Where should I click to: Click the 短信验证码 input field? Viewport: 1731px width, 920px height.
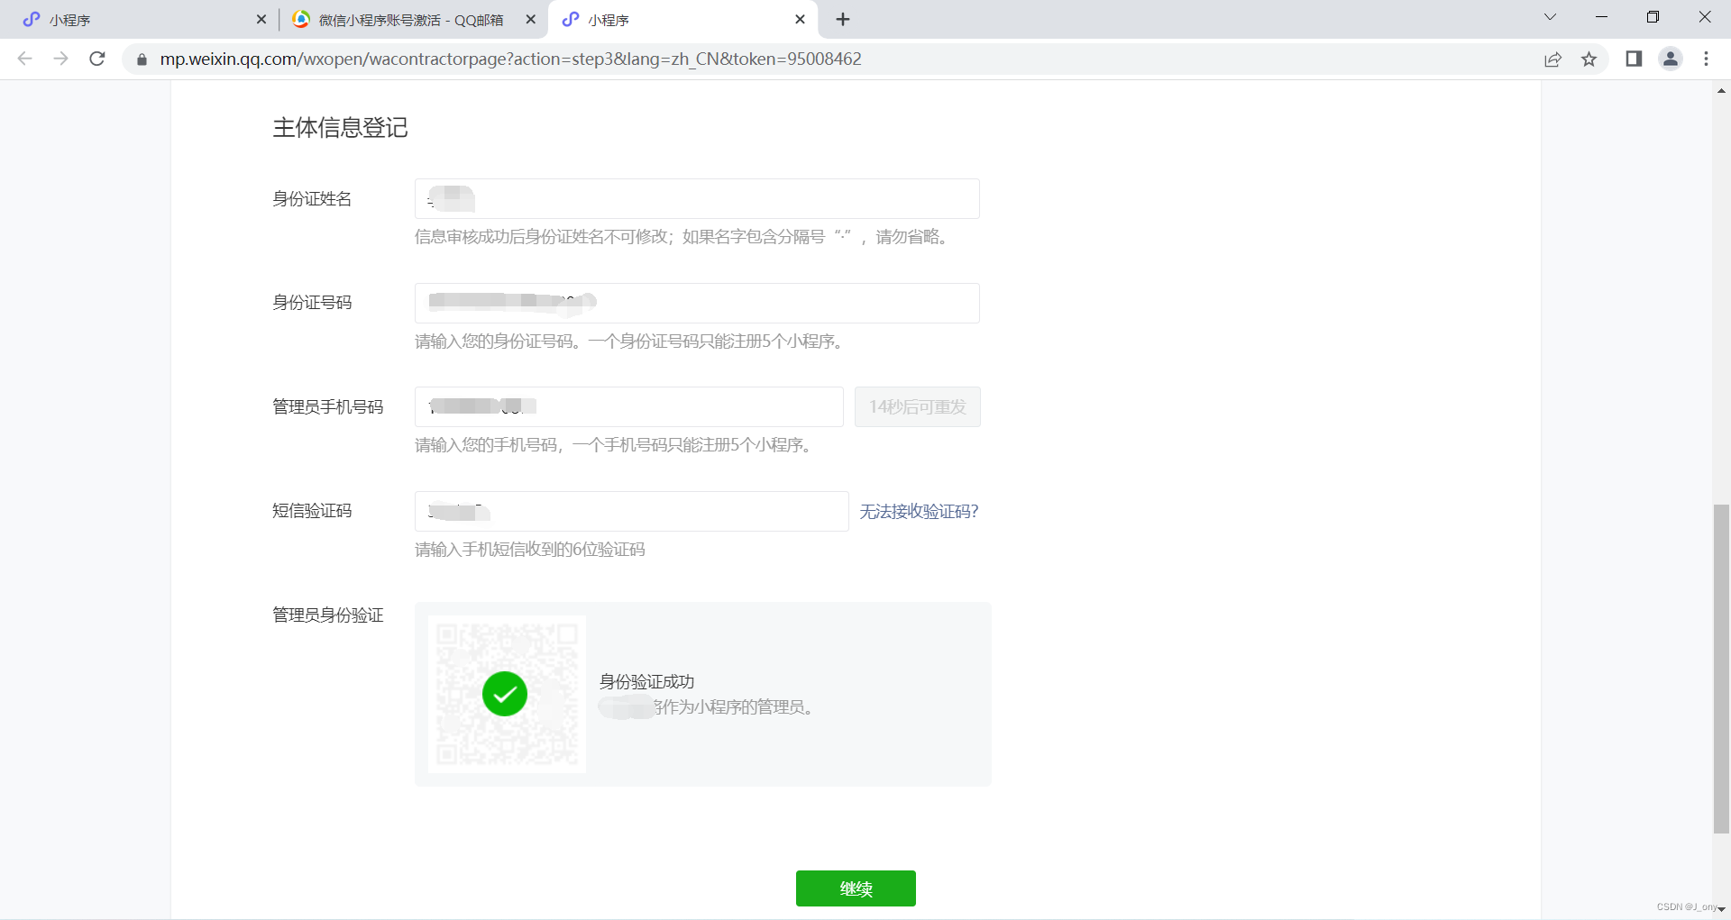(x=631, y=511)
